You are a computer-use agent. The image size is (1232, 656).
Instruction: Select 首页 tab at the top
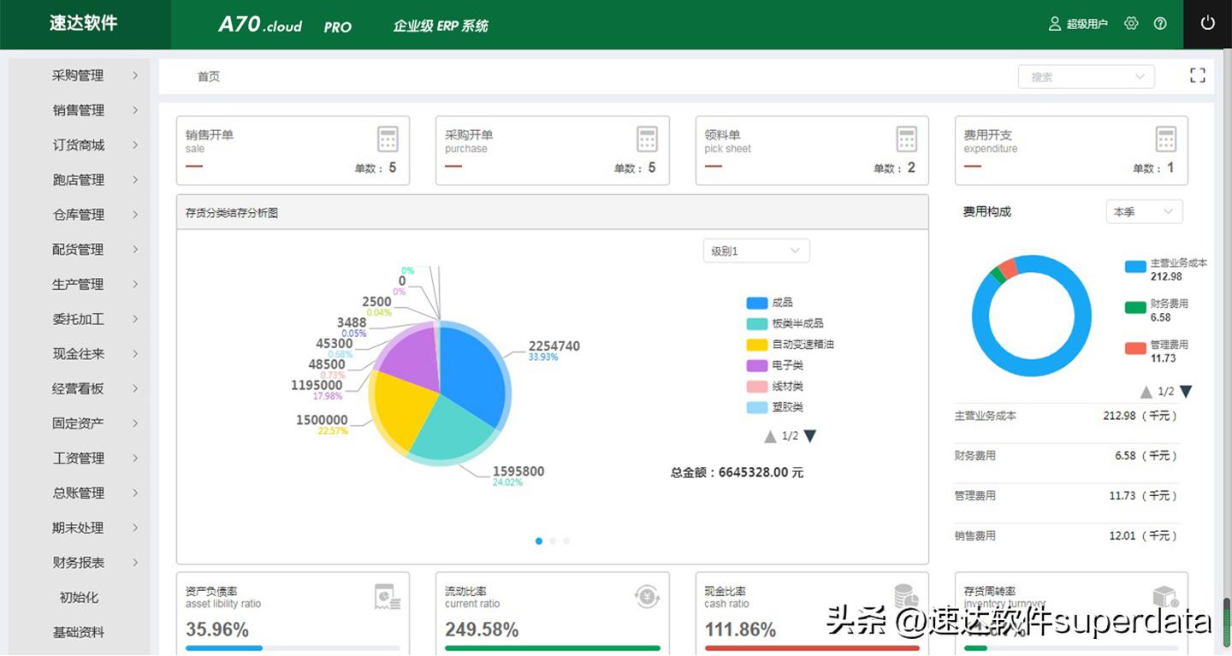208,76
